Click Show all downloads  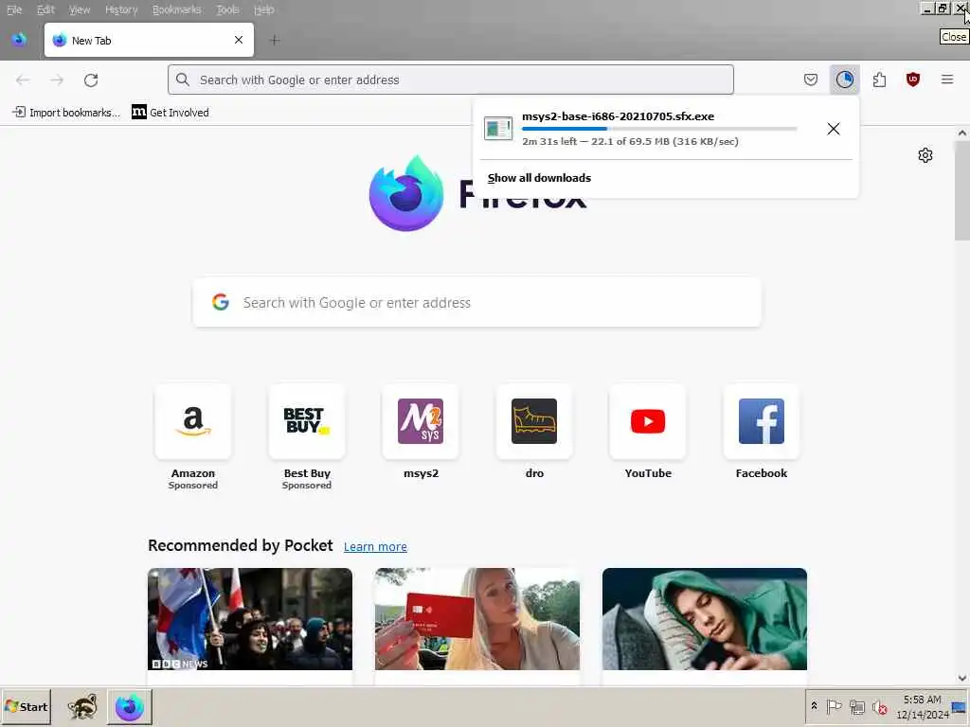[x=539, y=178]
